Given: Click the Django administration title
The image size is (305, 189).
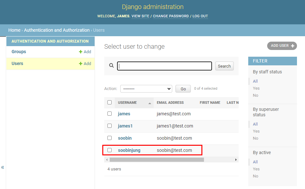Looking at the screenshot, I should pyautogui.click(x=153, y=7).
